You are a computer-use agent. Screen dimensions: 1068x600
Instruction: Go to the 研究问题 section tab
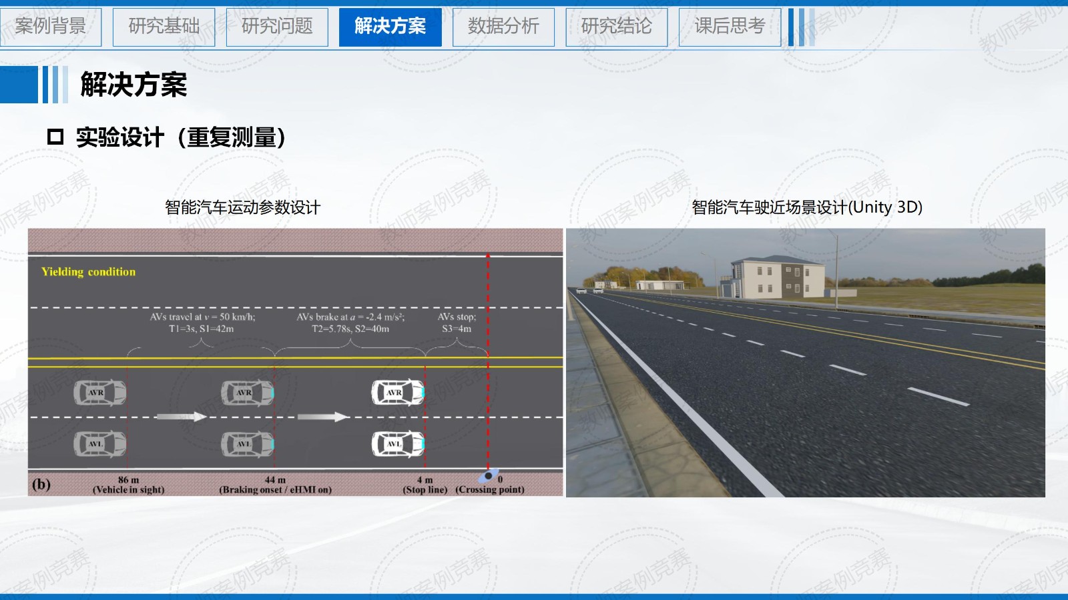click(x=277, y=27)
